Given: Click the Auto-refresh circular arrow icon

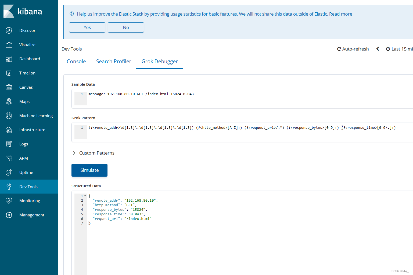Looking at the screenshot, I should coord(339,49).
